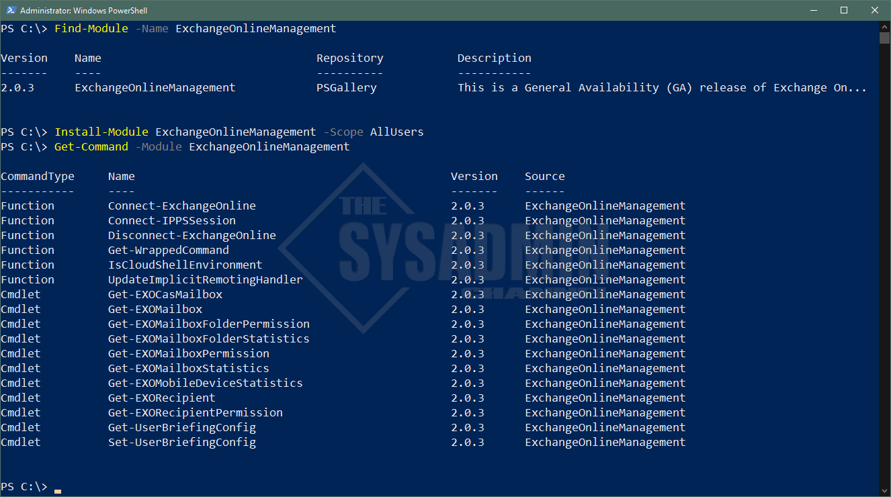Click ExchangeOnlineManagement in the Find-Module Name column

point(155,87)
